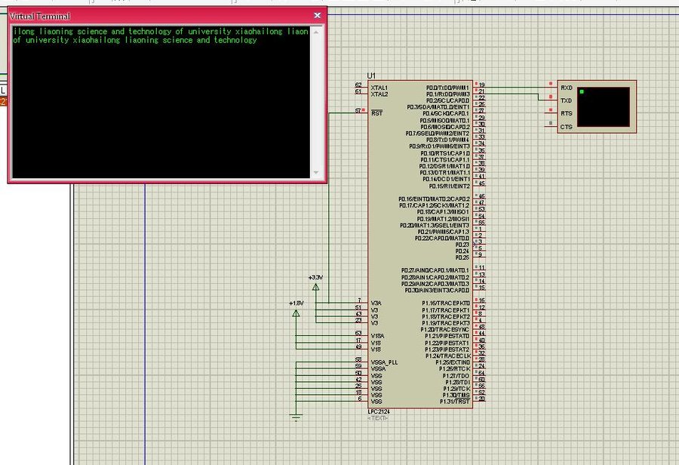Close the Virtual Terminal window
The width and height of the screenshot is (679, 465).
[318, 15]
